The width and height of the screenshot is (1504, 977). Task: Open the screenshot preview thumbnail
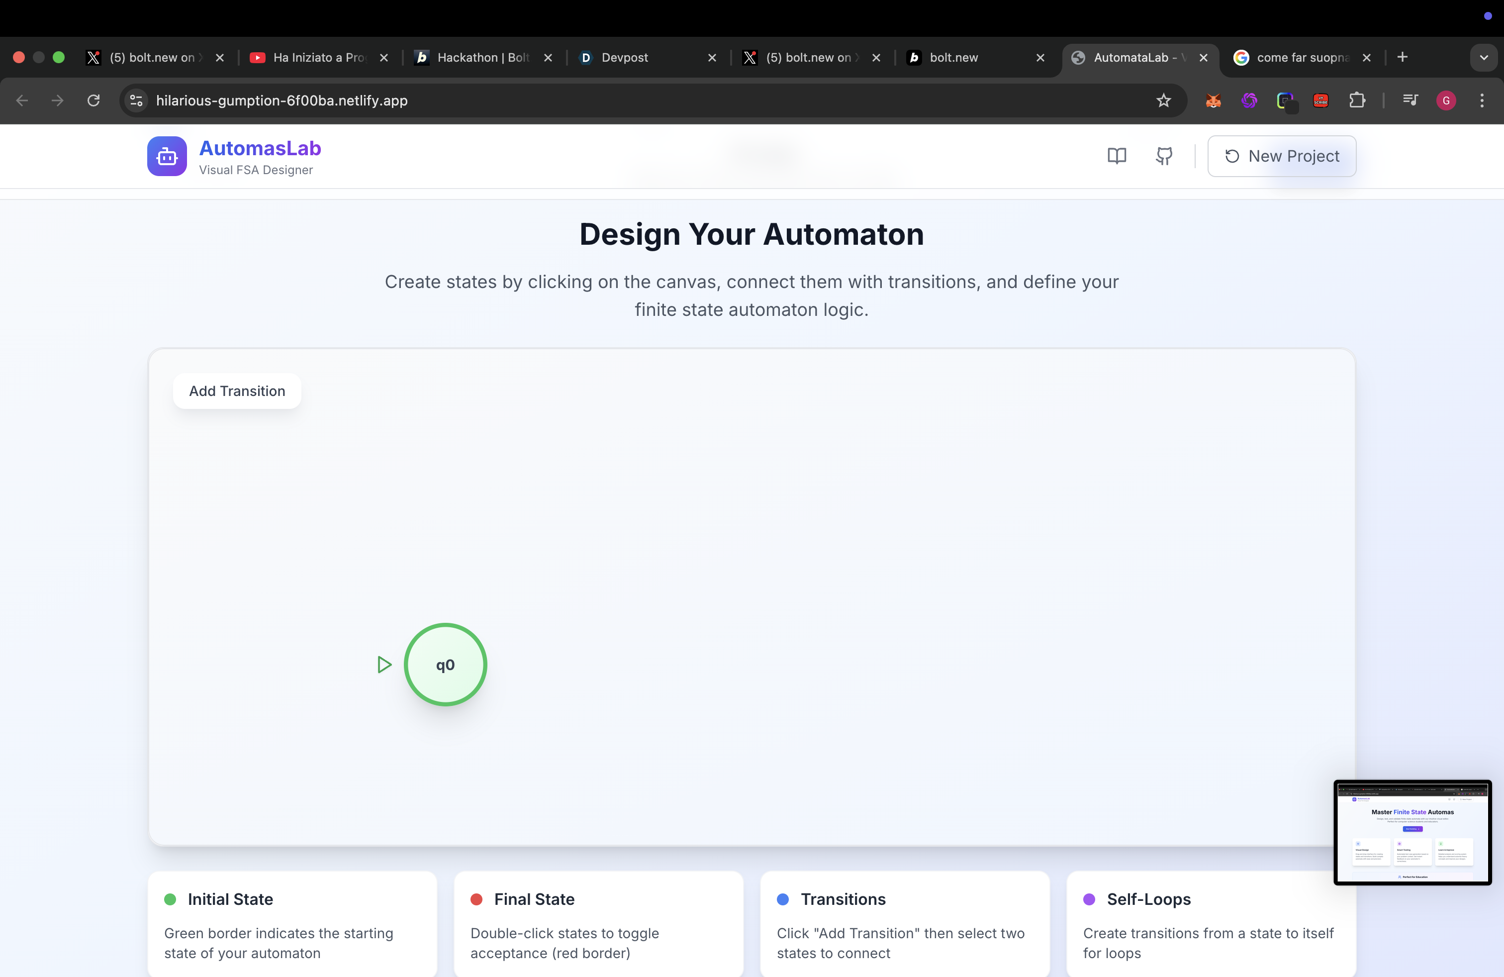pyautogui.click(x=1412, y=832)
